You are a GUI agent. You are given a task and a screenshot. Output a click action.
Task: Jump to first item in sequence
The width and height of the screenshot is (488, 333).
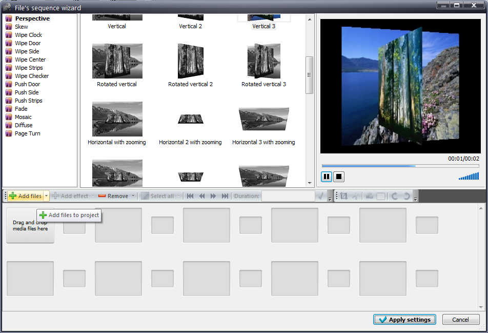pyautogui.click(x=190, y=196)
